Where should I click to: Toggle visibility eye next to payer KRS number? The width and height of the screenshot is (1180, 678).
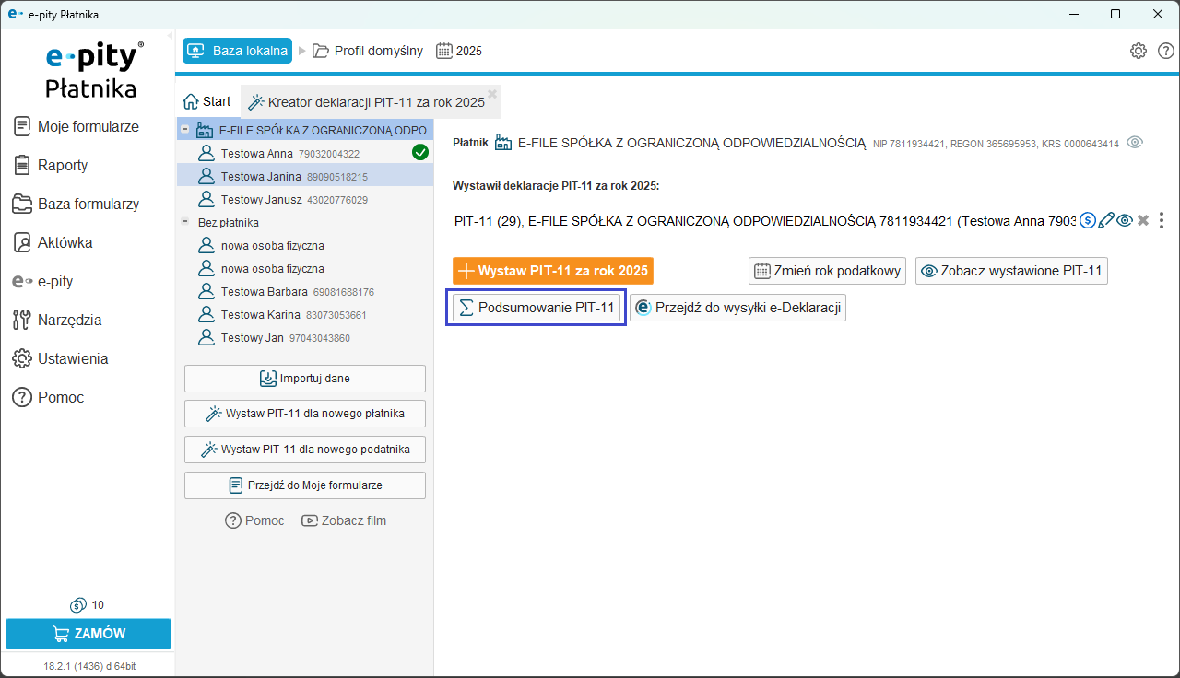pyautogui.click(x=1135, y=143)
